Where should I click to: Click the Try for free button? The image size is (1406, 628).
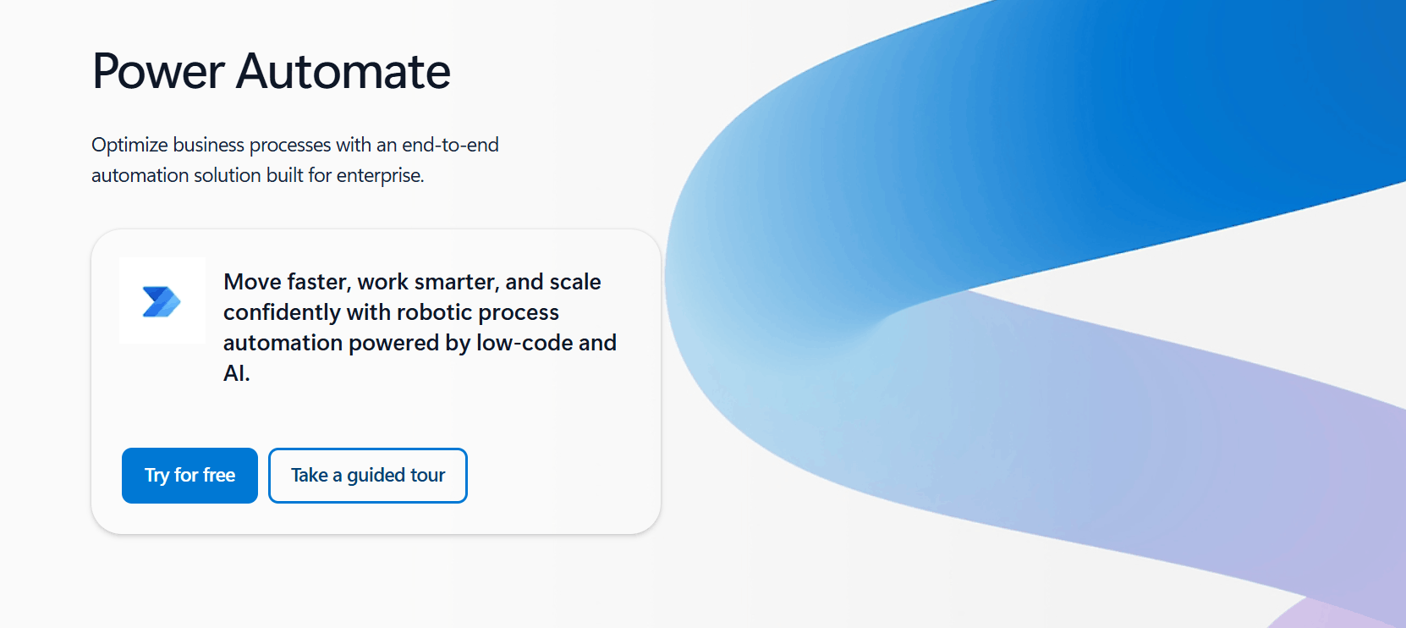point(189,476)
